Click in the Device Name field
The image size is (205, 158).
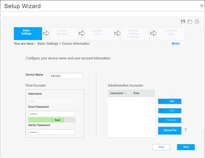click(66, 76)
